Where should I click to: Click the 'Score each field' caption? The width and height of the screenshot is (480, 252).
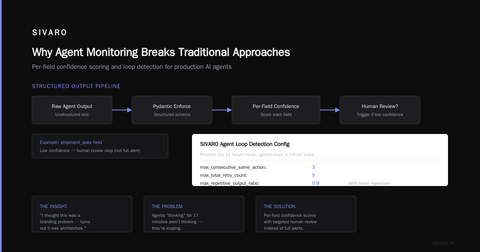(276, 115)
